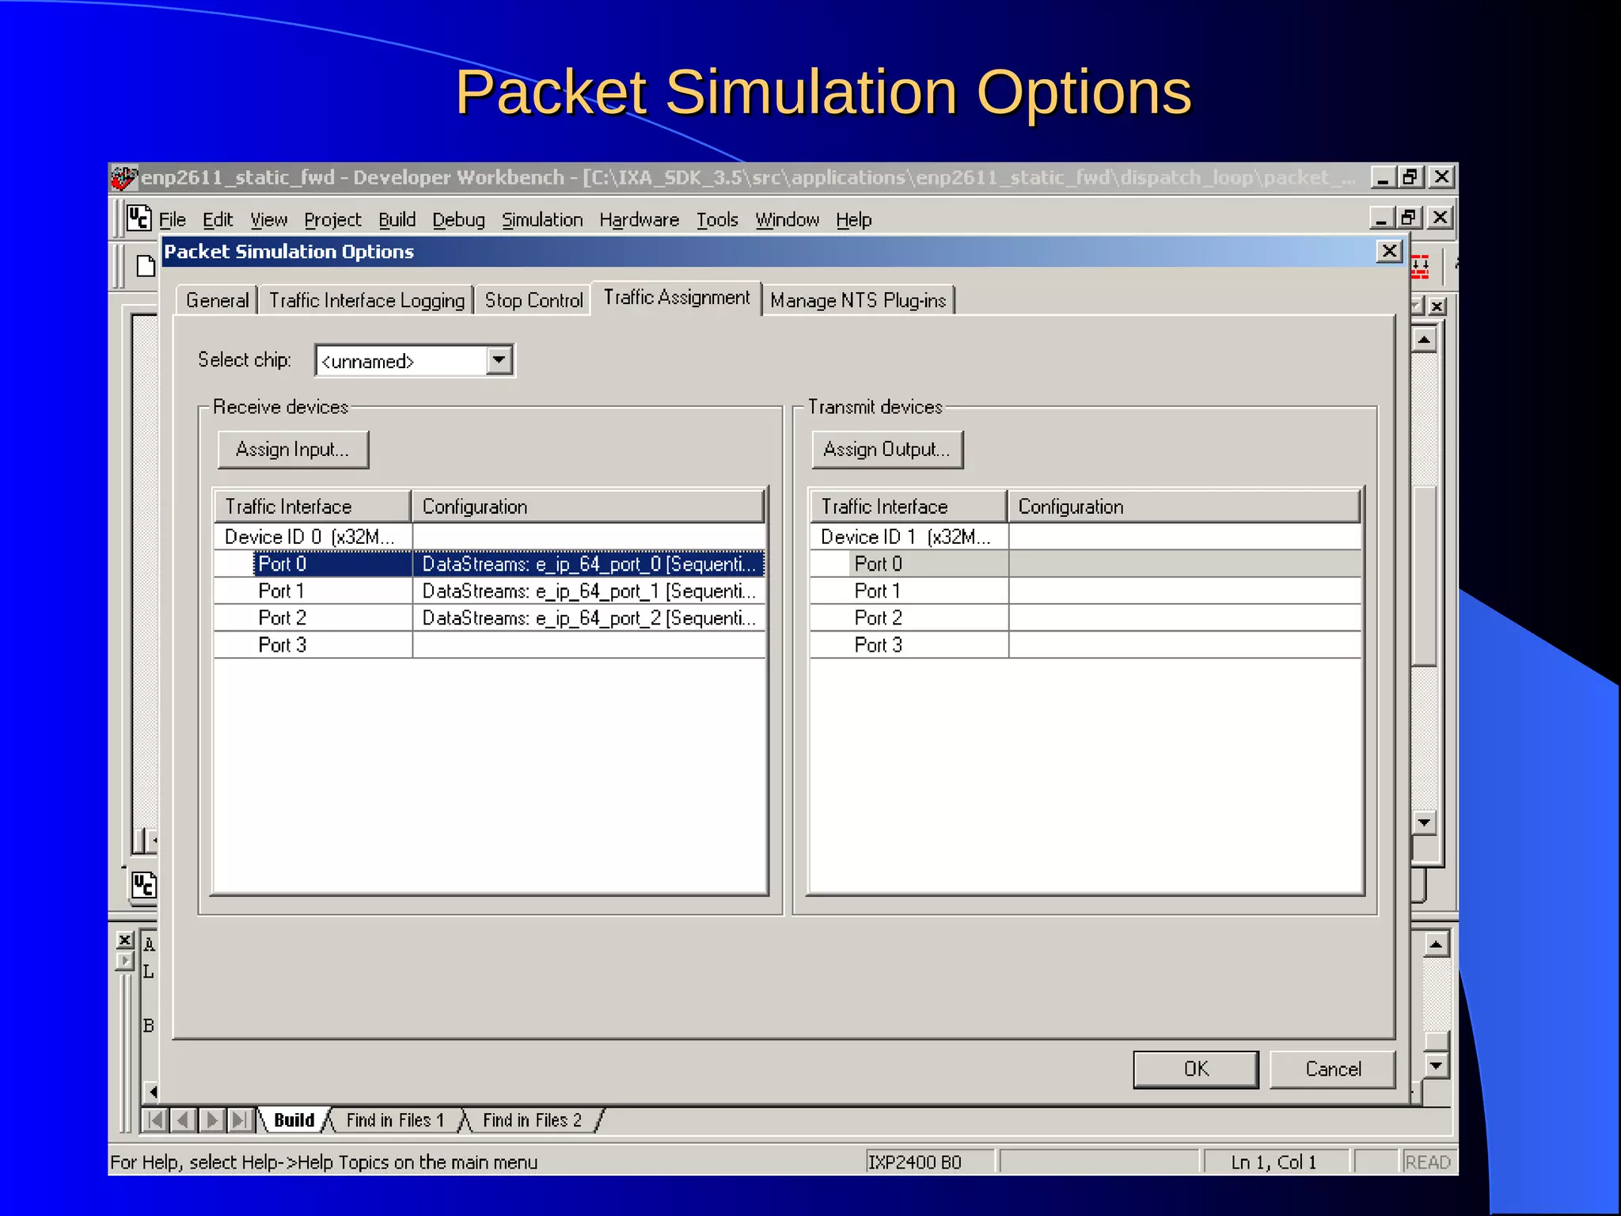Click output pane scrollbar down arrow

[x=1437, y=1066]
